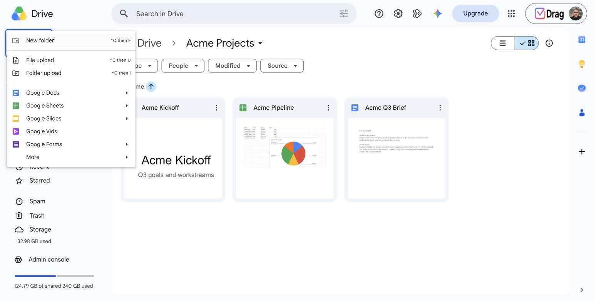Click the 32.98 GB used text

point(34,242)
